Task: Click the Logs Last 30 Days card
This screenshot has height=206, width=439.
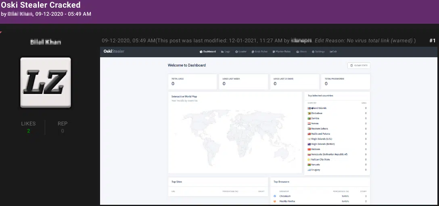Action: (295, 82)
